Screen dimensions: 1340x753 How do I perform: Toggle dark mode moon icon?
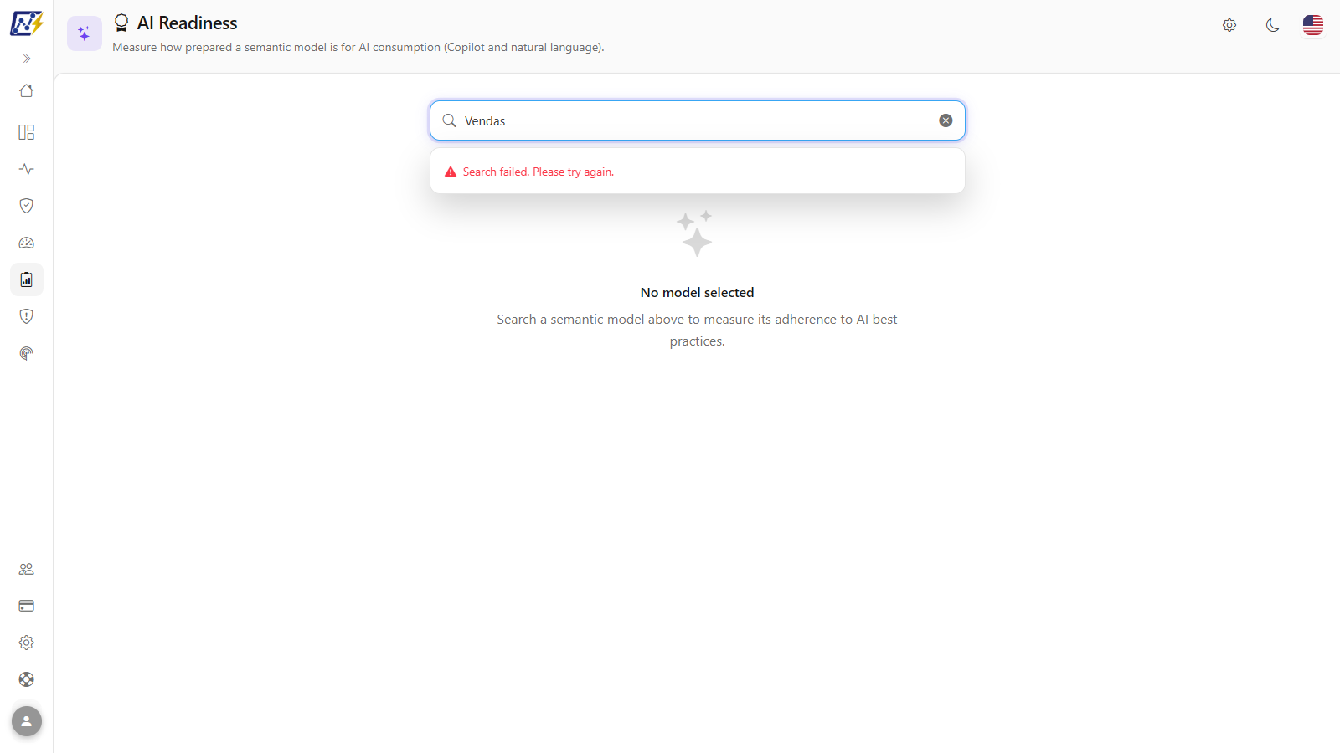1273,25
